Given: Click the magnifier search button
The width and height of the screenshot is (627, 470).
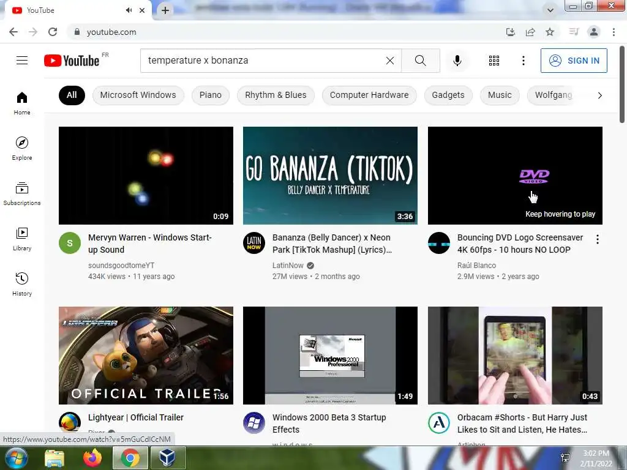Looking at the screenshot, I should tap(420, 61).
